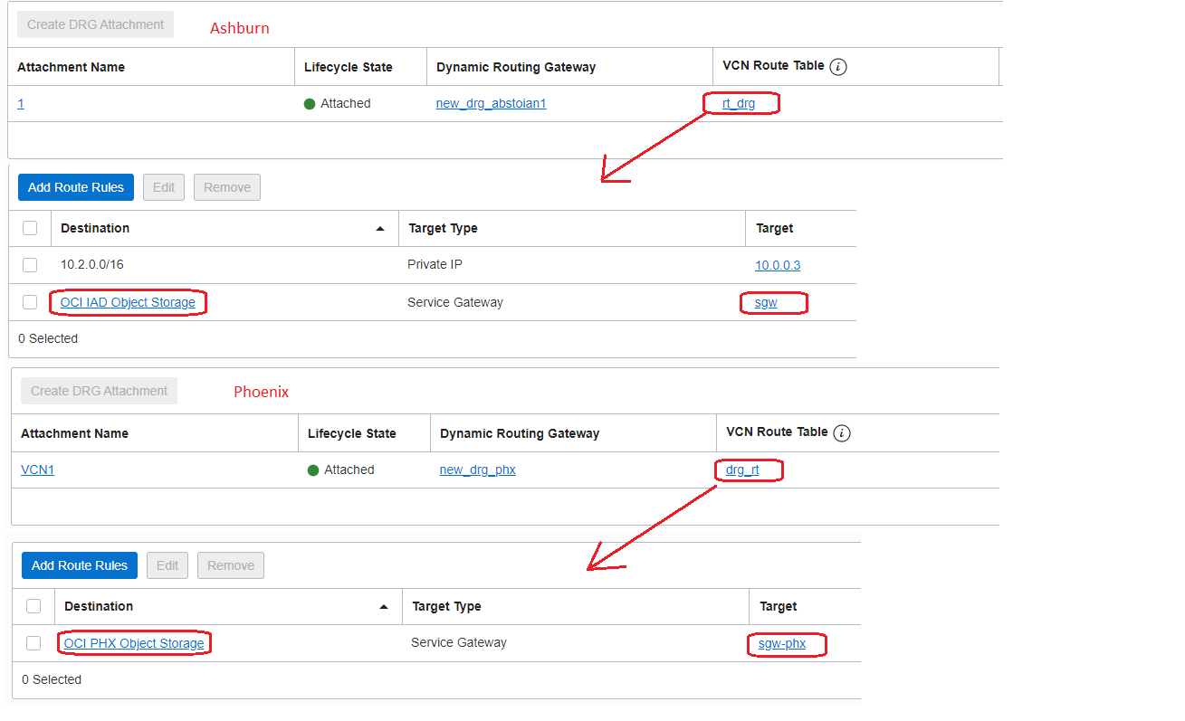Toggle select-all checkbox in Ashburn route rules

(x=30, y=228)
